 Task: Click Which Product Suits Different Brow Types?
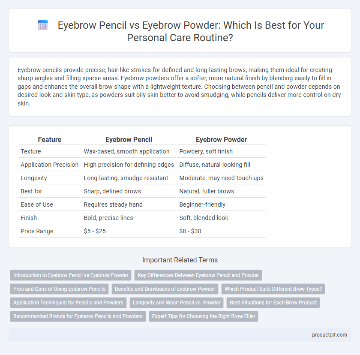273,289
